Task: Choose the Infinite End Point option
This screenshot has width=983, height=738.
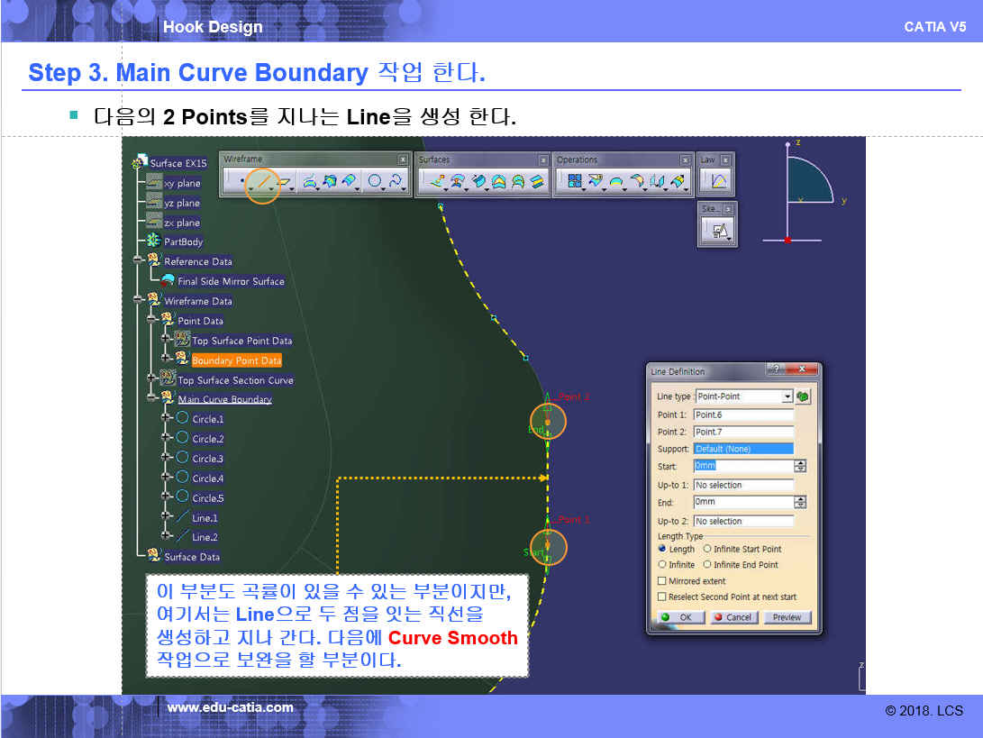Action: coord(707,565)
